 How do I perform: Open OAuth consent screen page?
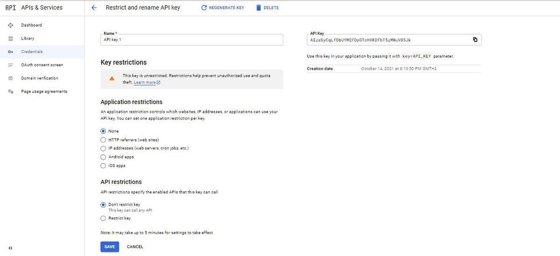[x=42, y=65]
